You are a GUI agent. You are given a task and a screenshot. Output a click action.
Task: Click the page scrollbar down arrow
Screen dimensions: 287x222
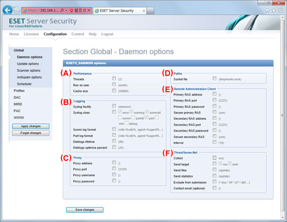283,217
